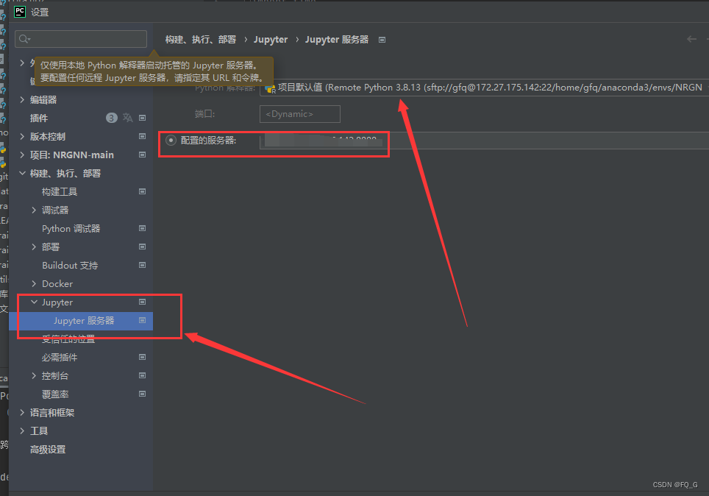
Task: Click the project-scope icon on 必需插件 row
Action: pos(143,357)
